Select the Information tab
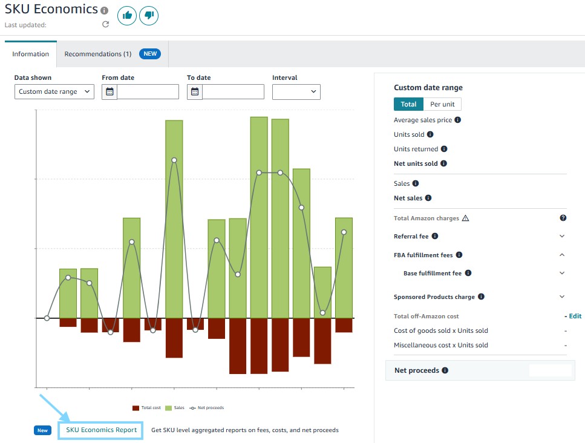Viewport: 585px width, 443px height. 30,54
